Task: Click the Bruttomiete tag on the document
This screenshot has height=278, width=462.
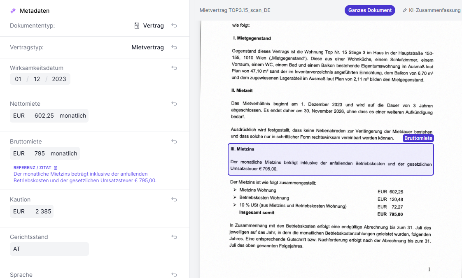Action: coord(418,138)
